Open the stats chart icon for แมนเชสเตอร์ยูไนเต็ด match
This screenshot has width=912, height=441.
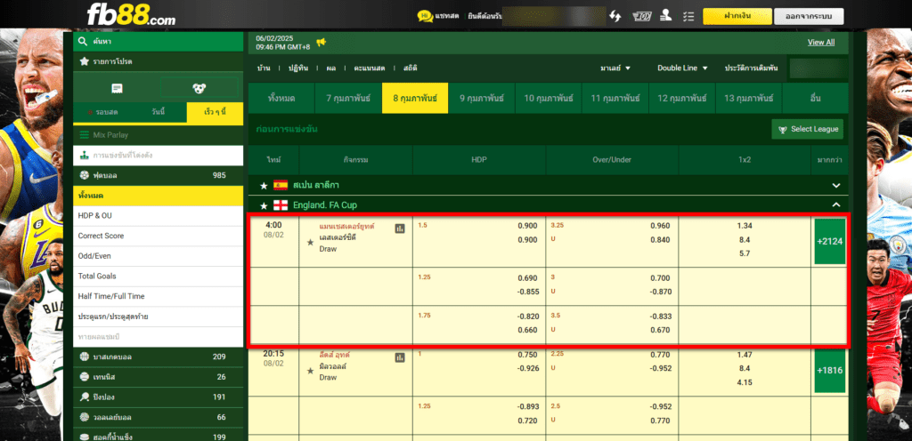click(x=400, y=229)
